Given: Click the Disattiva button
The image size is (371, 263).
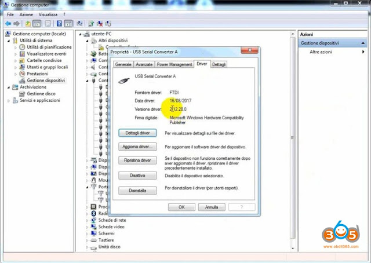Looking at the screenshot, I should (x=137, y=176).
